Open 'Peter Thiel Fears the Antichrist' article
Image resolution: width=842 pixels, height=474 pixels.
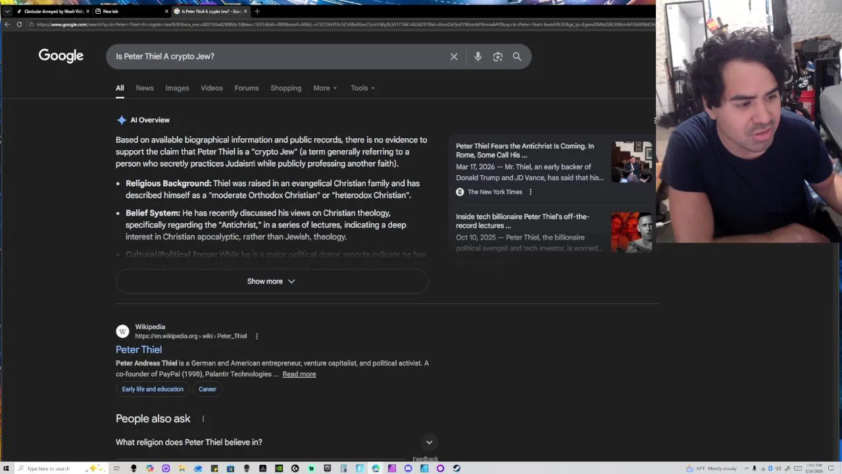click(x=525, y=151)
